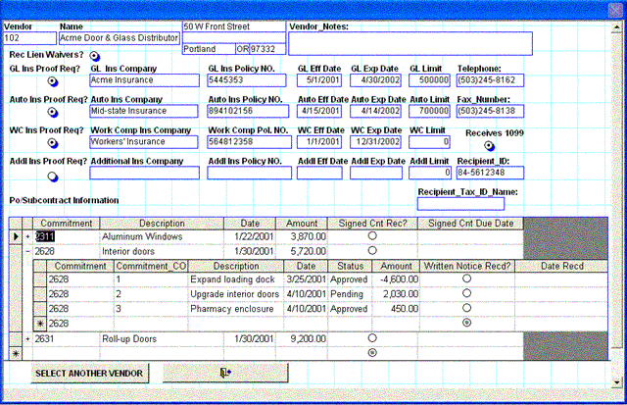Viewport: 627px width, 405px height.
Task: Click the GL Ins Policy NO. field
Action: click(x=247, y=80)
